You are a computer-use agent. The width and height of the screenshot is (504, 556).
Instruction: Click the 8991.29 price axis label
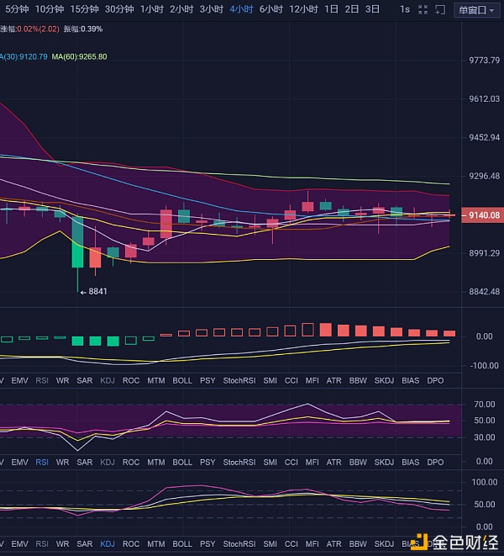(x=484, y=253)
